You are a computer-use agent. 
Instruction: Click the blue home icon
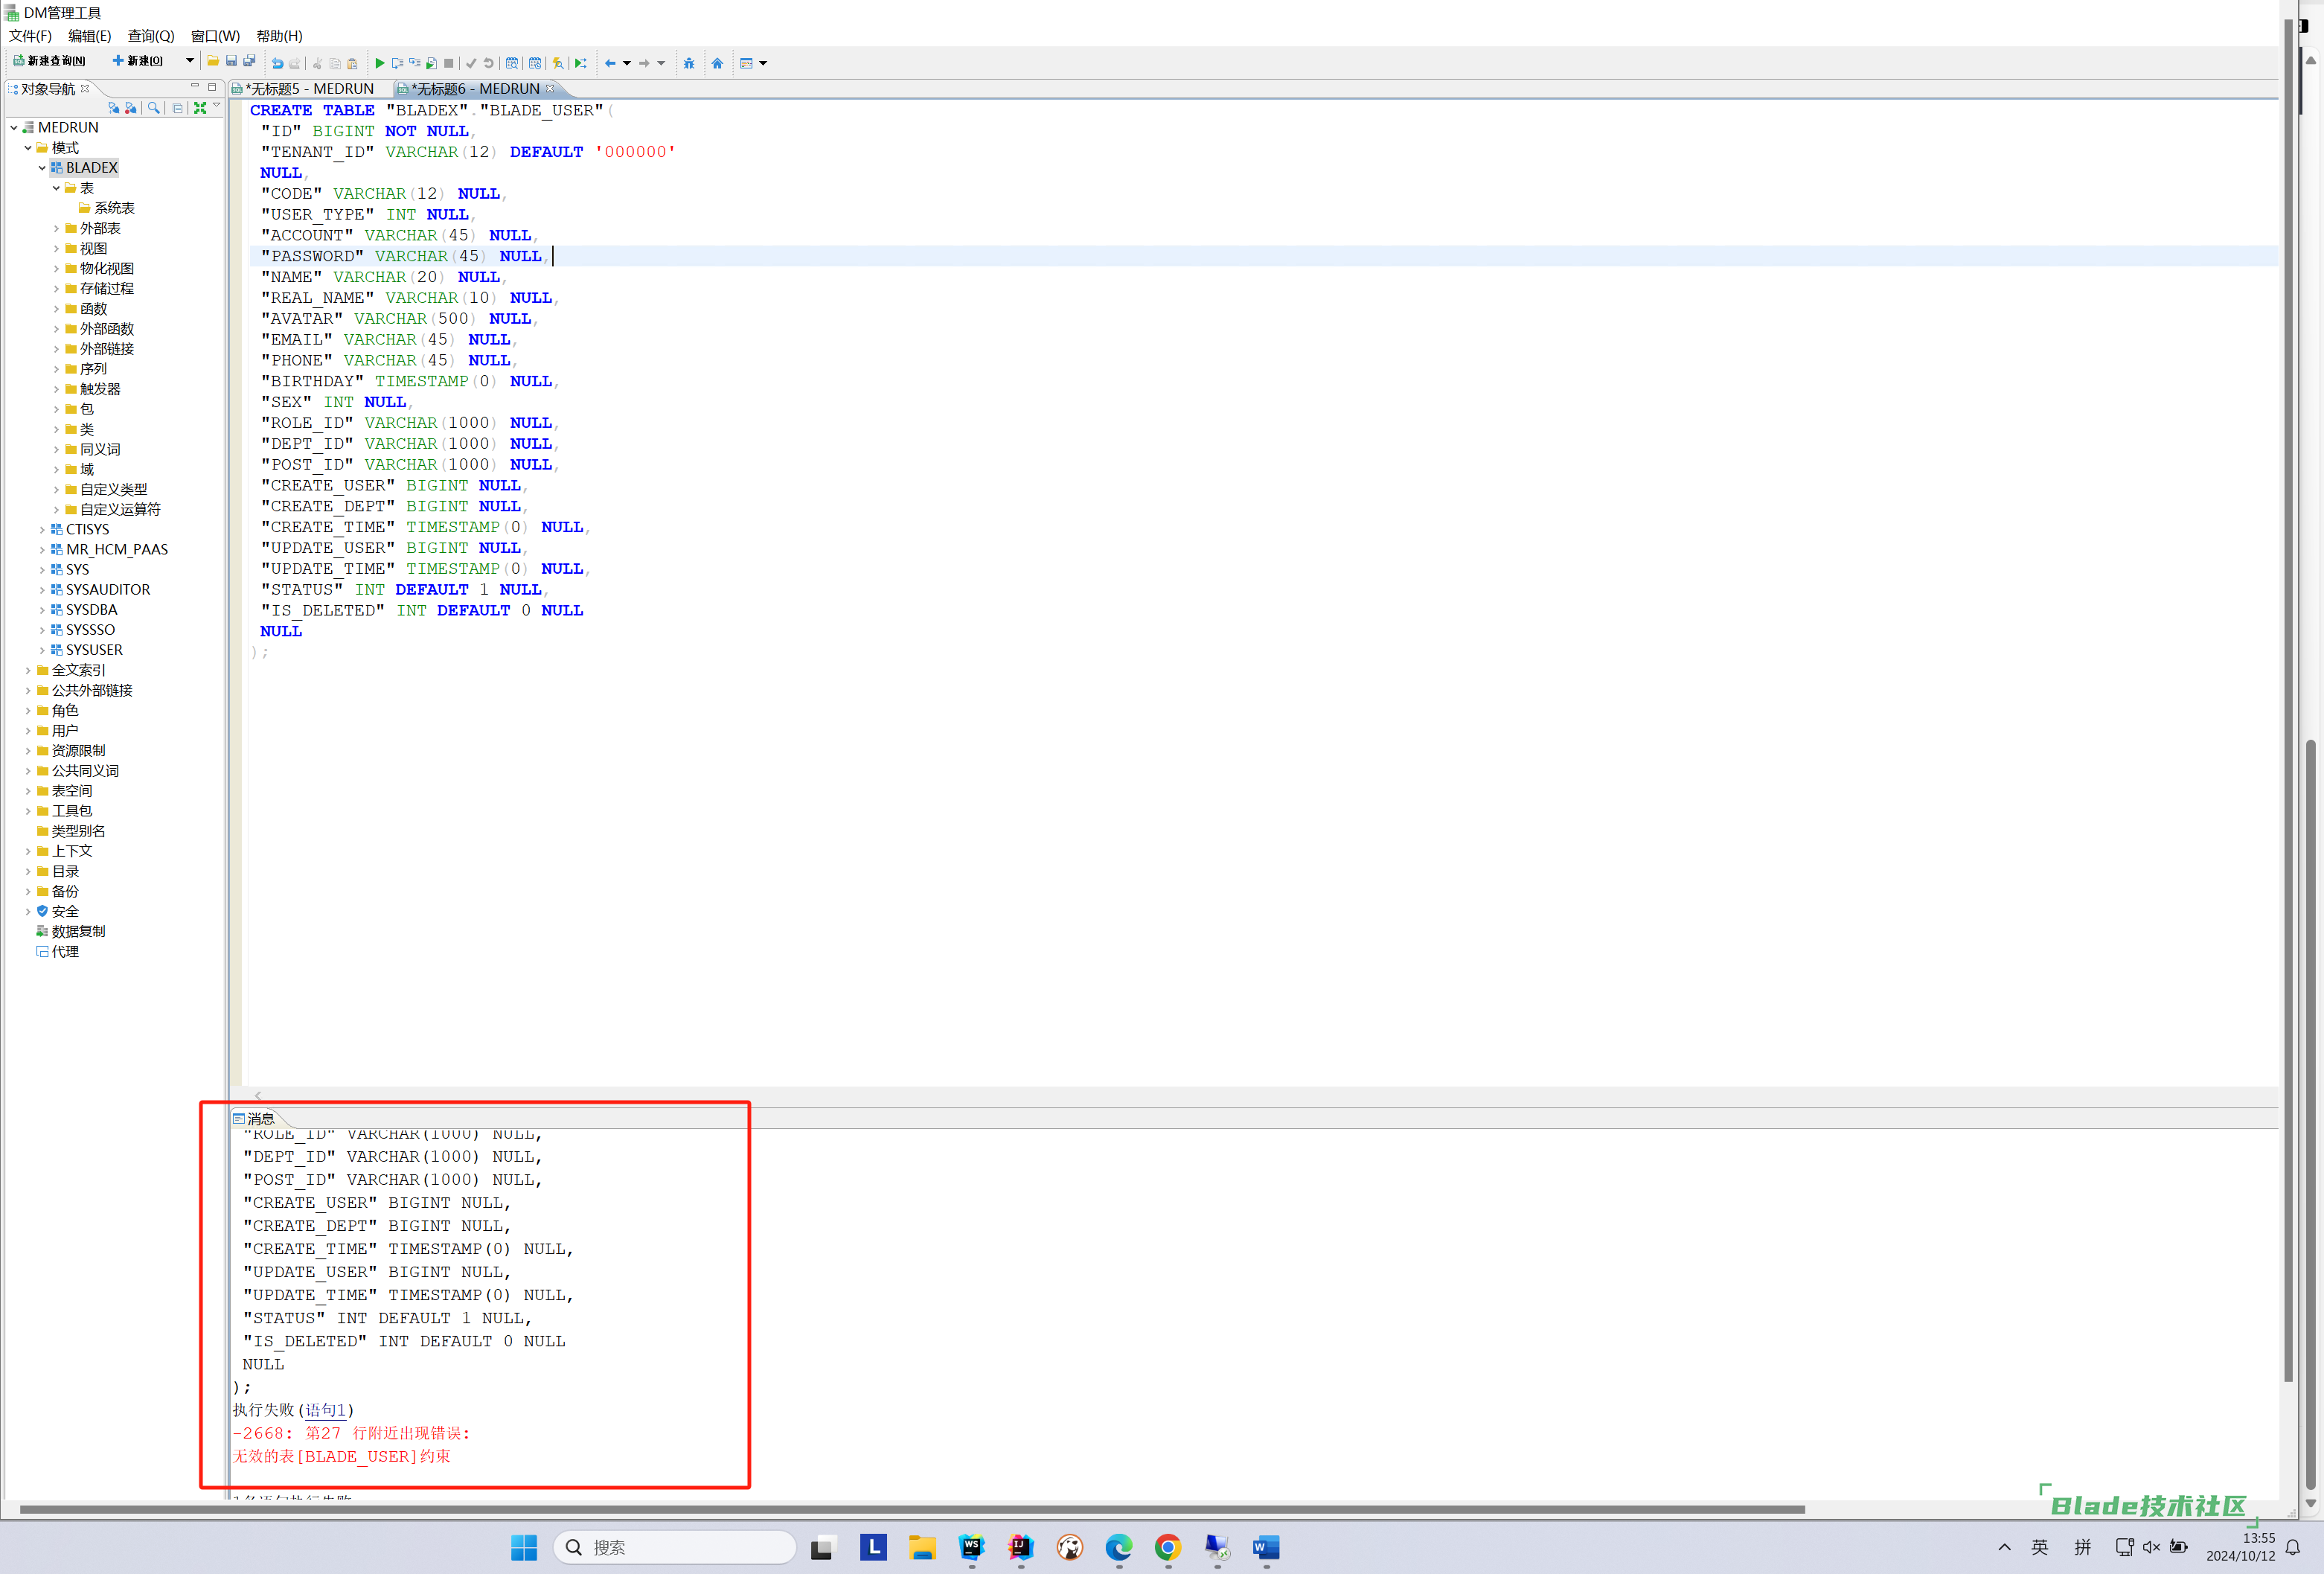[717, 63]
